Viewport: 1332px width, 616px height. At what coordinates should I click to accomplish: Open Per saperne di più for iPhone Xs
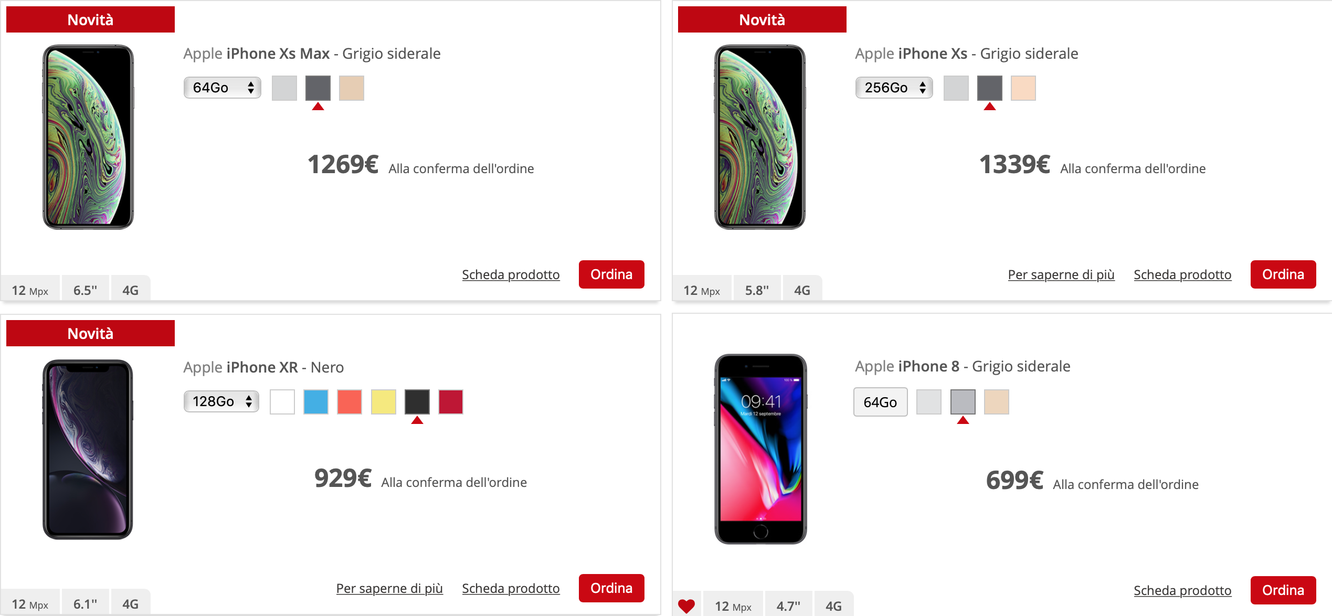tap(1061, 274)
